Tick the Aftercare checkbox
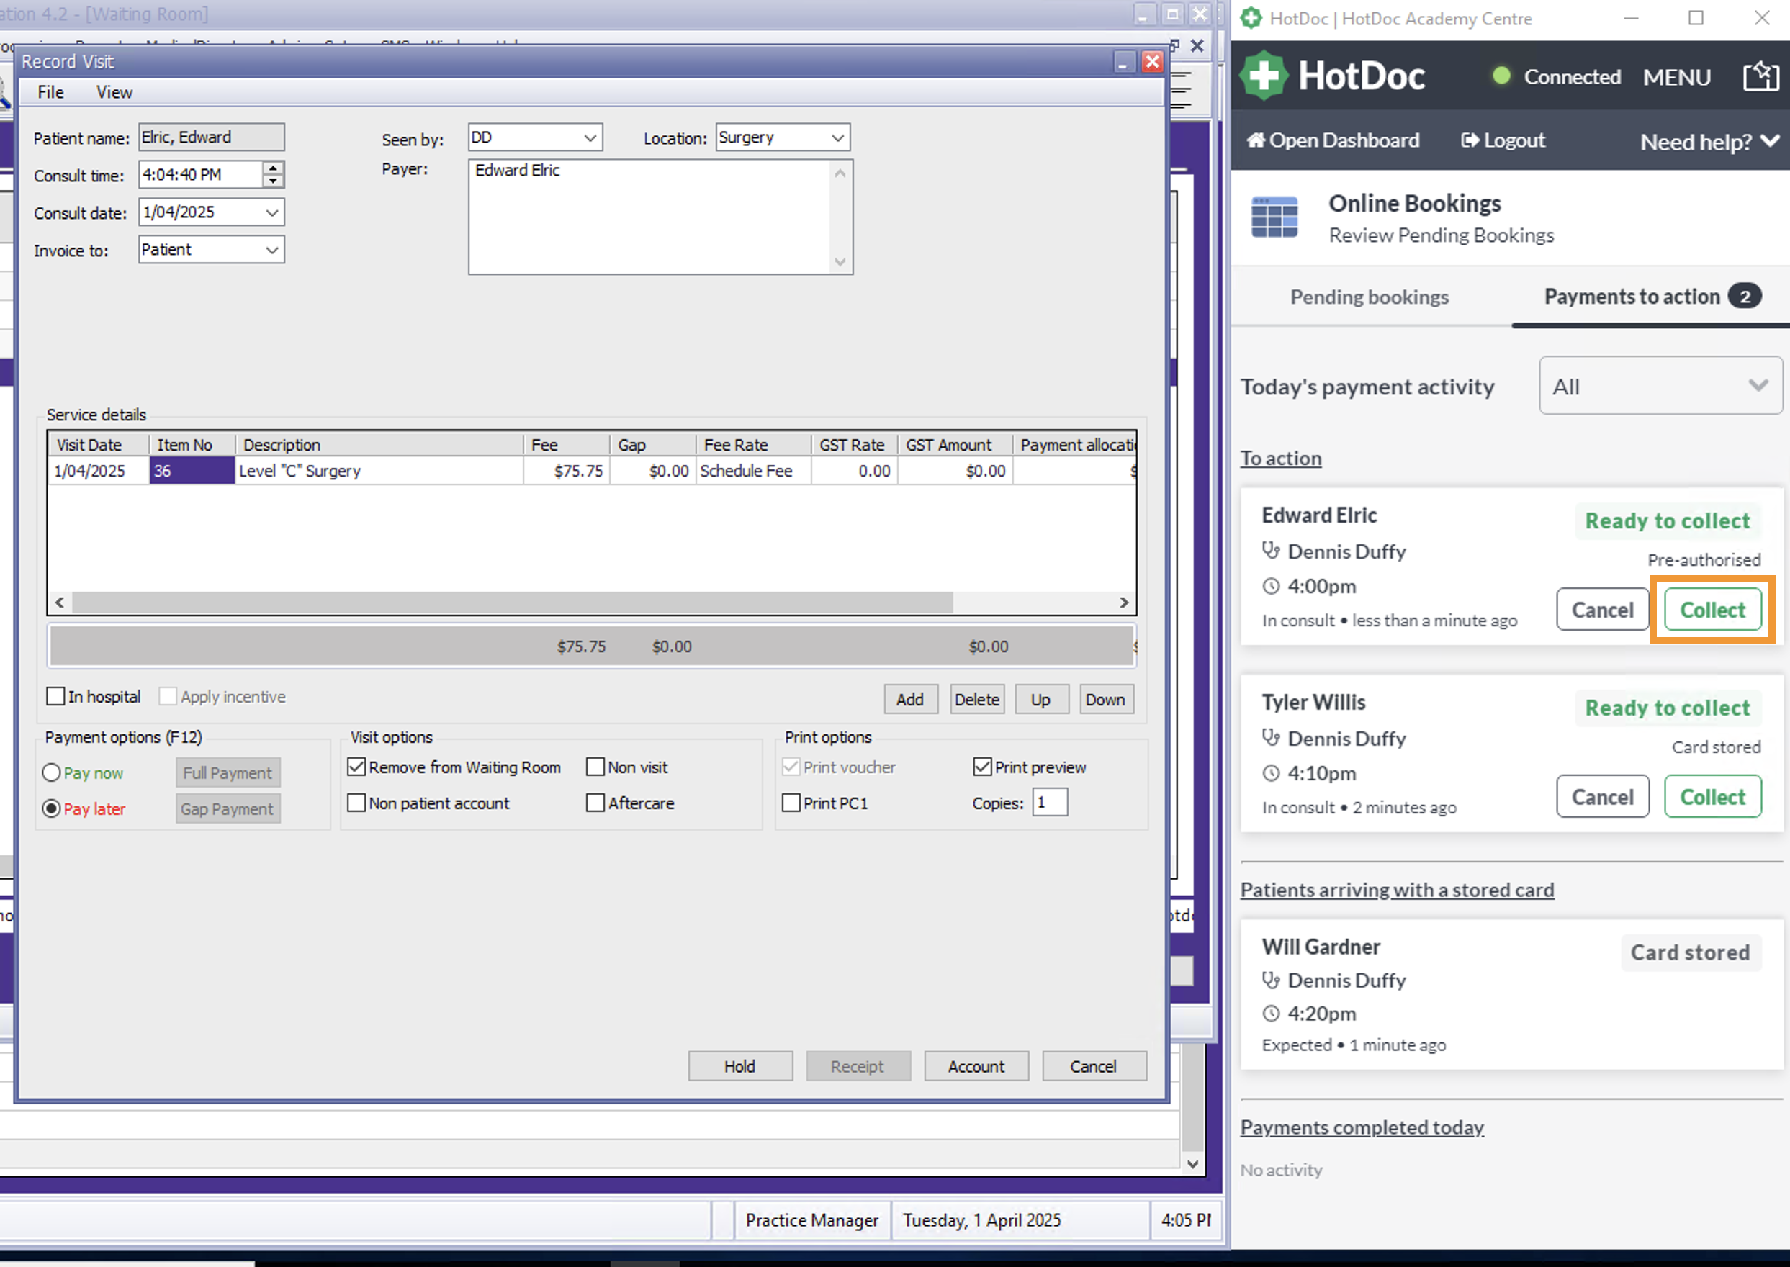 tap(595, 803)
